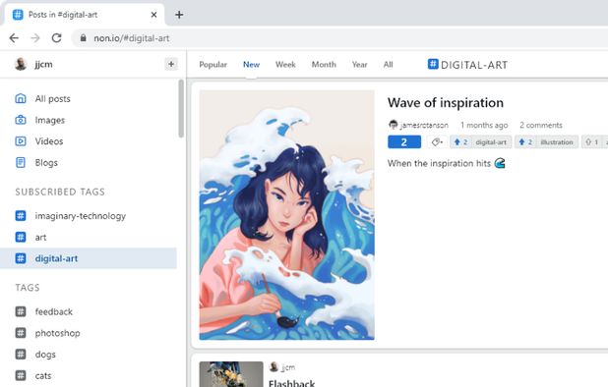Click the jjcm profile avatar in sidebar
This screenshot has height=387, width=608.
point(21,64)
